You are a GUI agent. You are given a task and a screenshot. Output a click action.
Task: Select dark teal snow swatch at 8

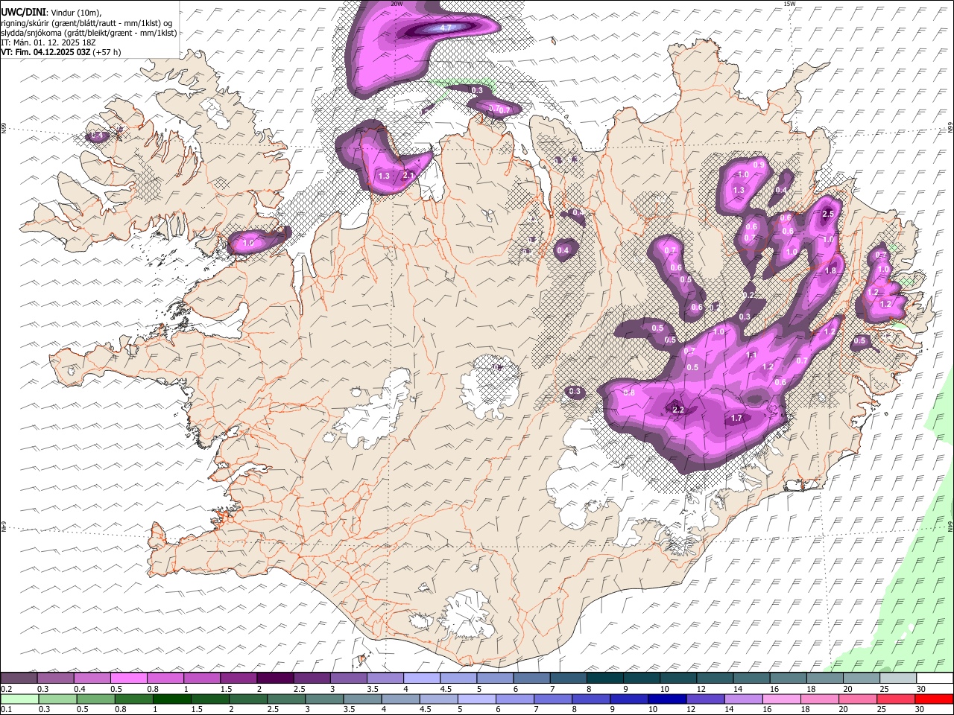[604, 679]
